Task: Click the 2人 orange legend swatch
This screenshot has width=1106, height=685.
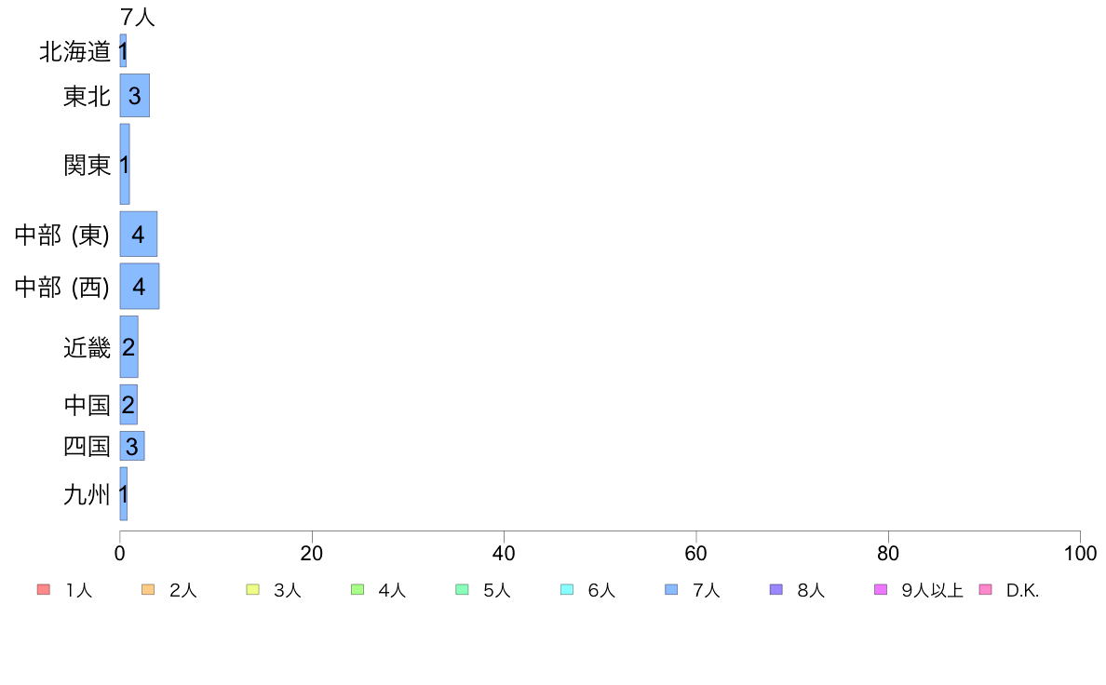Action: click(148, 589)
